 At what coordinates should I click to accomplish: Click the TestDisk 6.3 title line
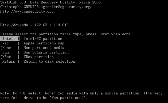(x=50, y=2)
